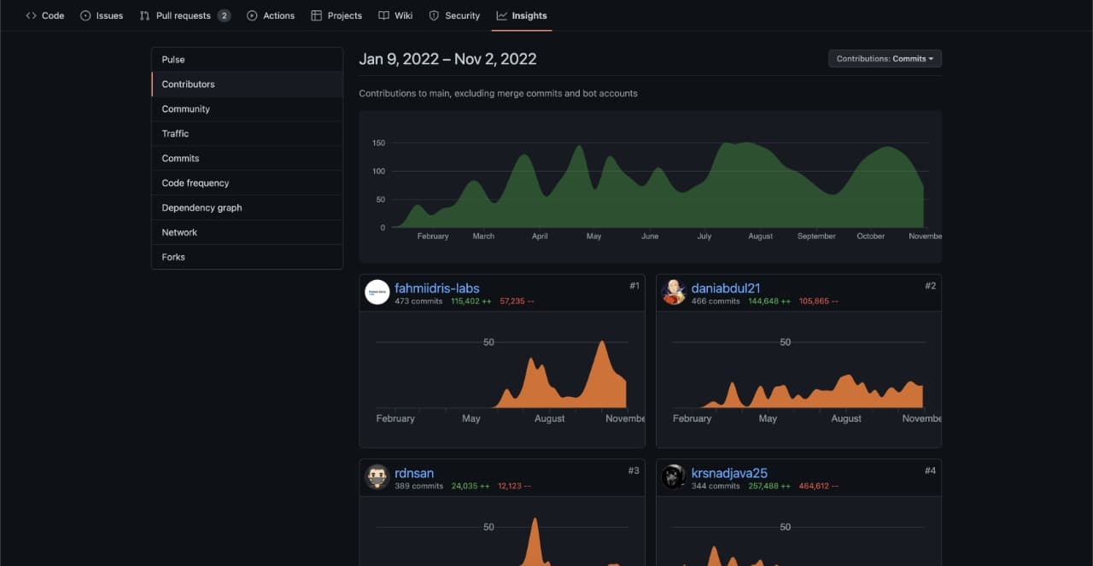This screenshot has height=566, width=1093.
Task: Click the #2 rank label
Action: click(x=930, y=286)
